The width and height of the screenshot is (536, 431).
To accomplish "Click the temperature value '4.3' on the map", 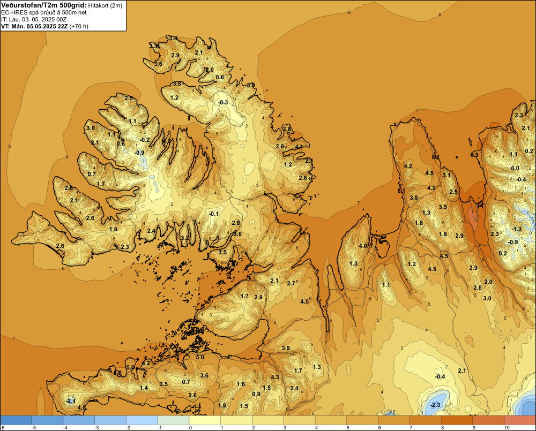I will pos(275,377).
